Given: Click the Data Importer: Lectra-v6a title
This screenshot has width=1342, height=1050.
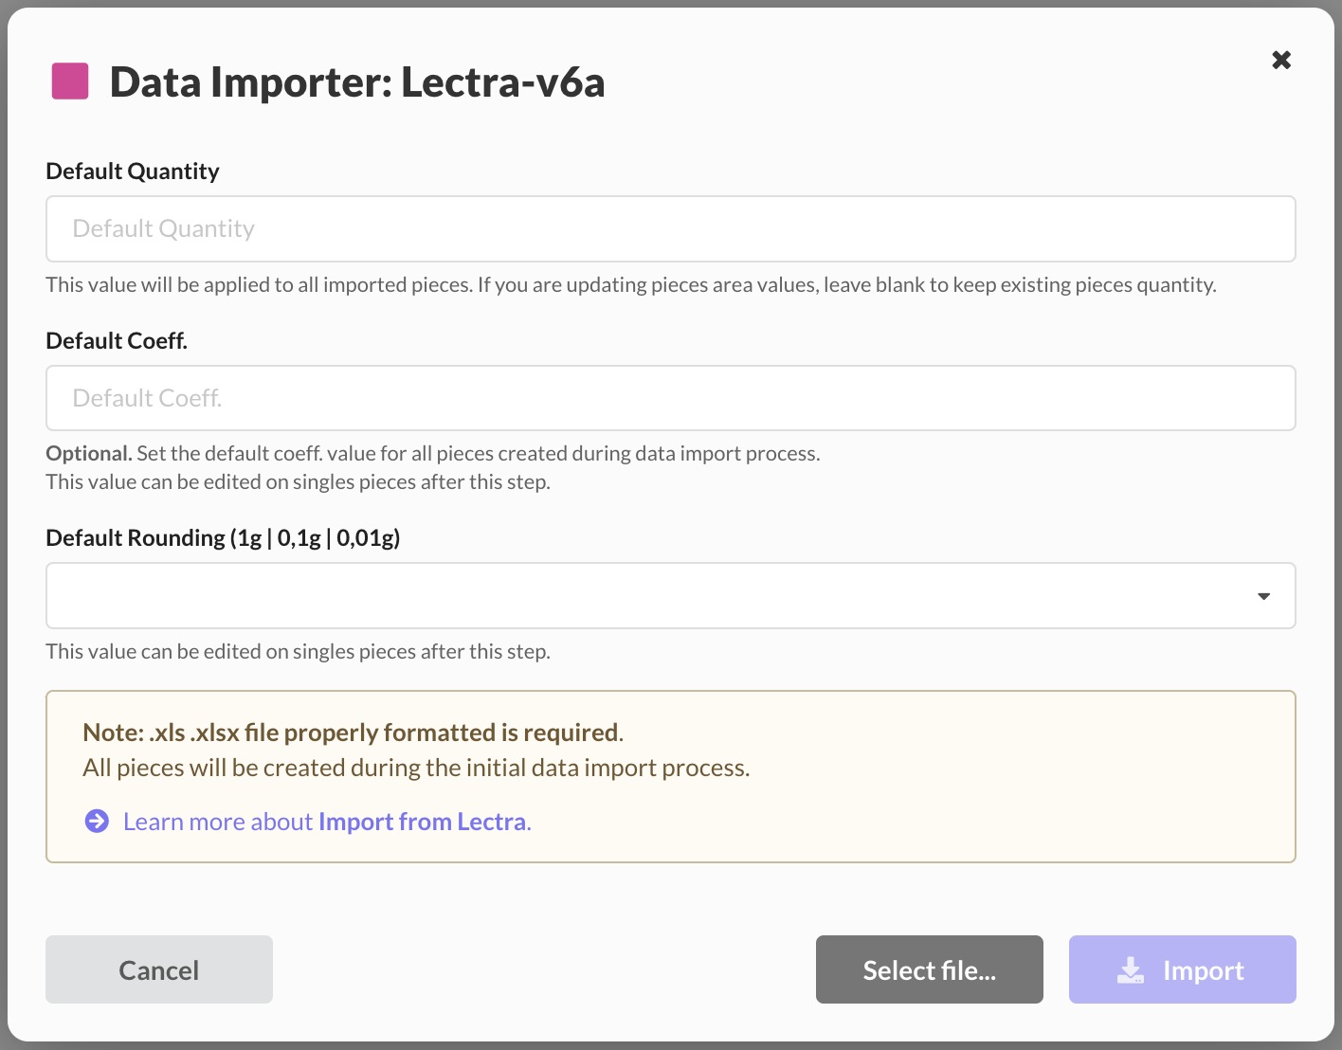Looking at the screenshot, I should pyautogui.click(x=357, y=82).
